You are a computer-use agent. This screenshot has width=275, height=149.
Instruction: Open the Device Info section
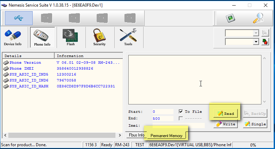pyautogui.click(x=13, y=38)
